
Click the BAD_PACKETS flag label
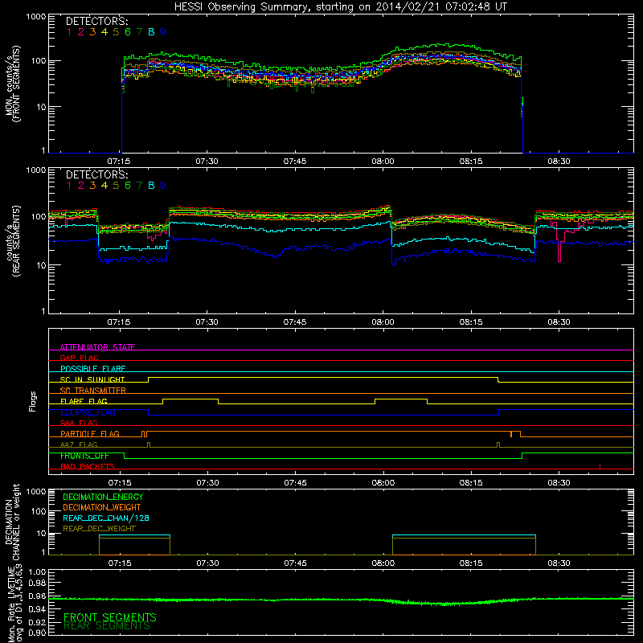pos(88,467)
